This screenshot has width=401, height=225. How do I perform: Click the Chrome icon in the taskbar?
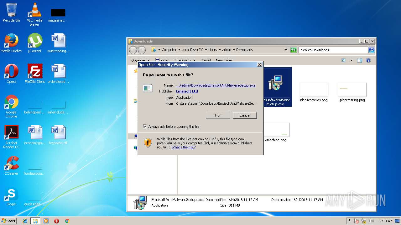click(67, 221)
